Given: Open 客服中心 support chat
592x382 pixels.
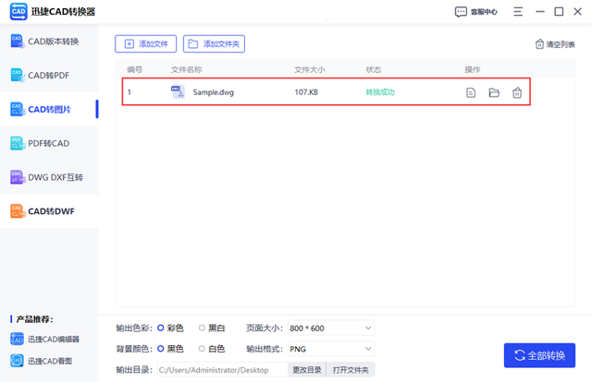Looking at the screenshot, I should pos(475,12).
